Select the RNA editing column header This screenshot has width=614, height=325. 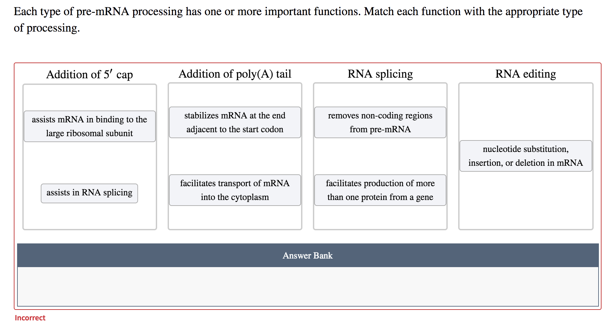[526, 74]
